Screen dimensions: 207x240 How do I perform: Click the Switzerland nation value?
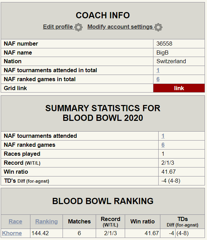(x=171, y=61)
